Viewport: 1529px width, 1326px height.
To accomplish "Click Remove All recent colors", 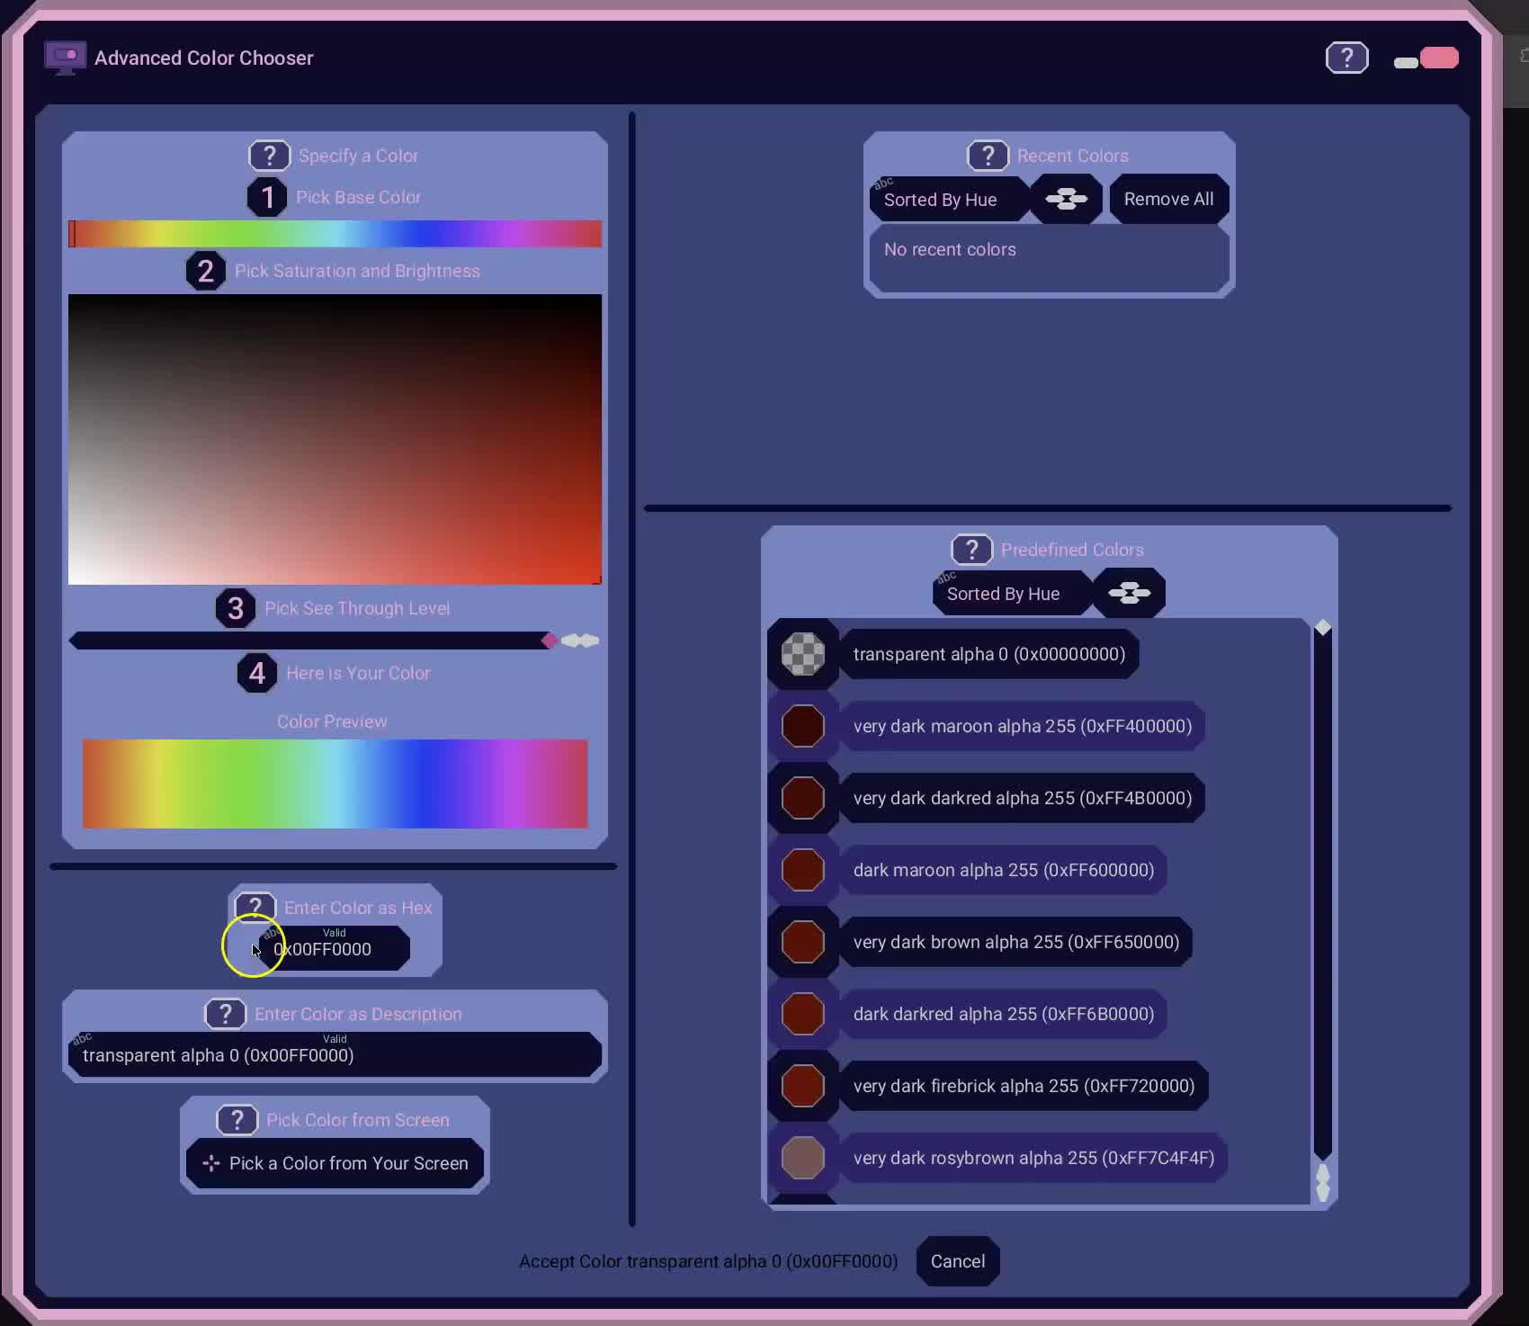I will coord(1168,199).
